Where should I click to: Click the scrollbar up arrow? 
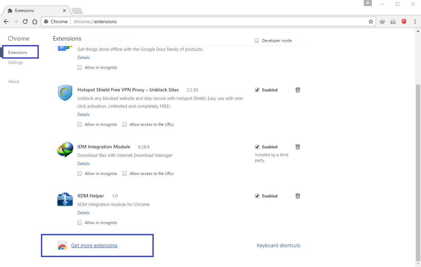(418, 31)
